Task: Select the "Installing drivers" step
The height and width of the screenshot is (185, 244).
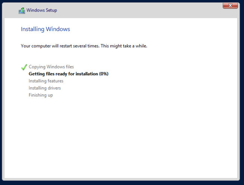Action: [45, 88]
